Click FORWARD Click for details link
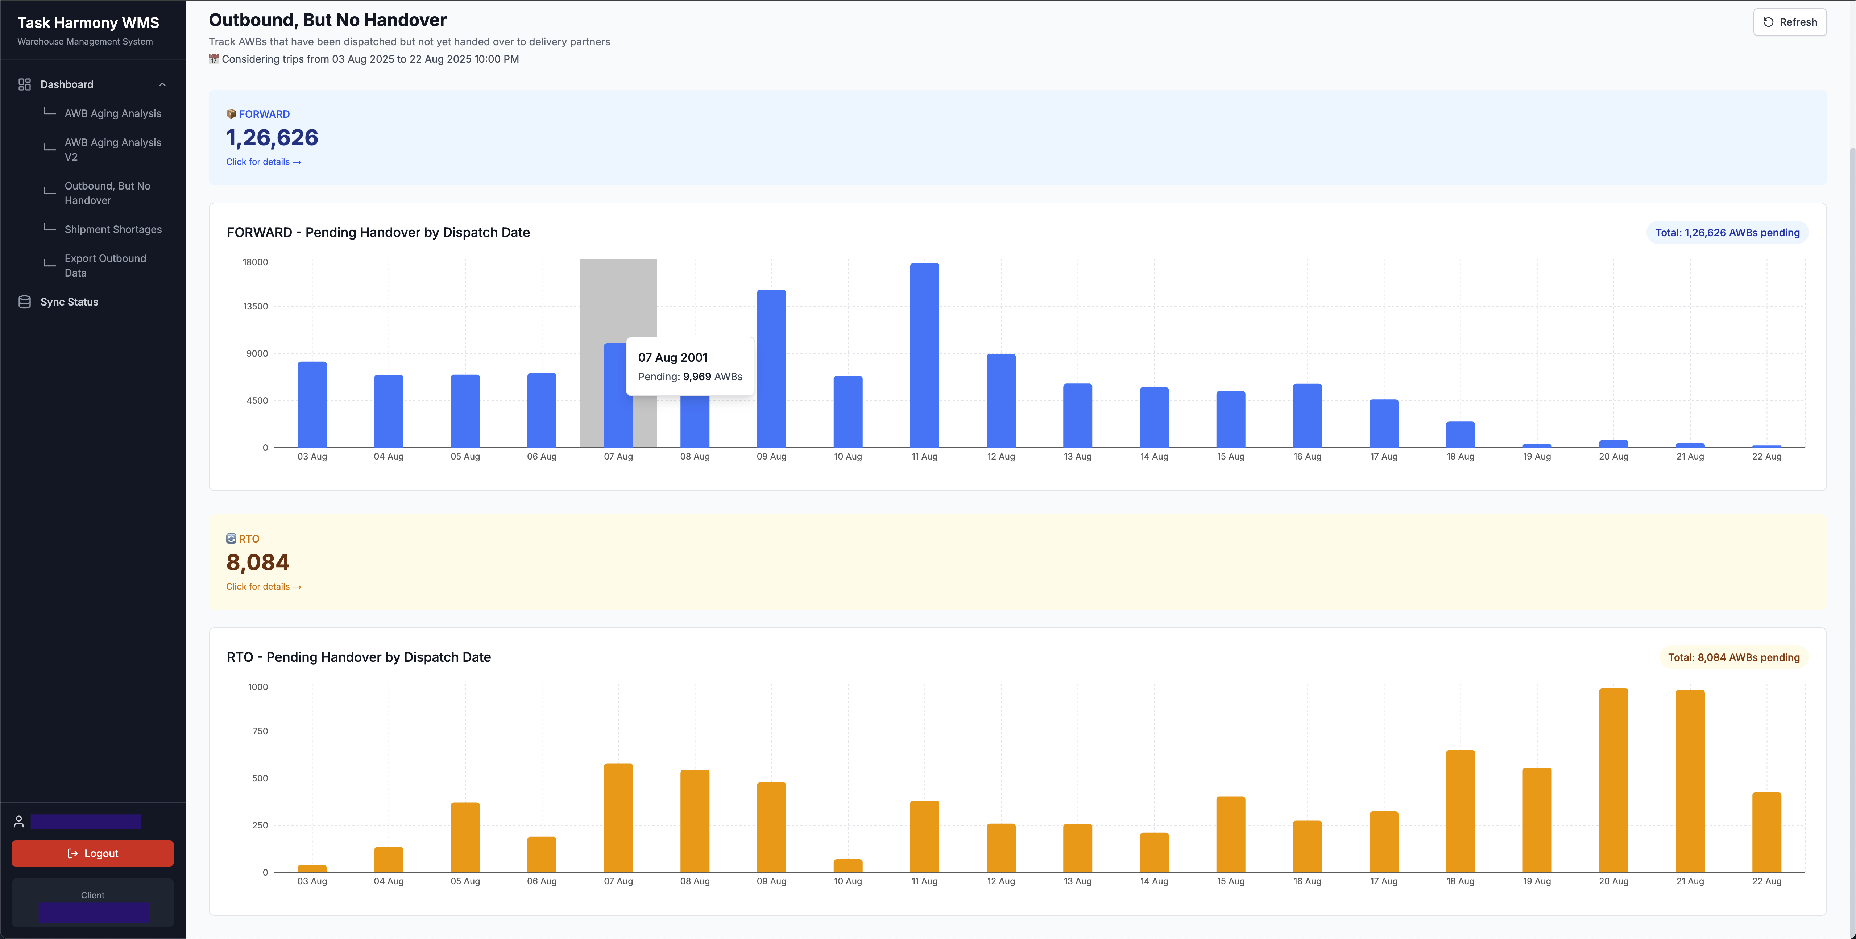The width and height of the screenshot is (1856, 939). [x=264, y=162]
